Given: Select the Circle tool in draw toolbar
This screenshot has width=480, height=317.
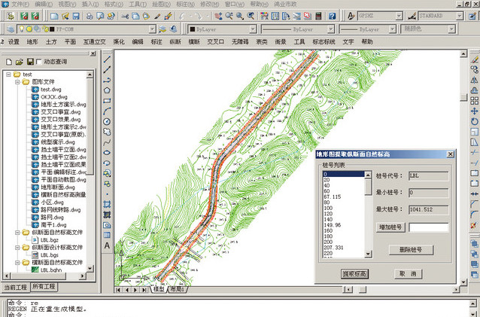Looking at the screenshot, I should pos(107,121).
